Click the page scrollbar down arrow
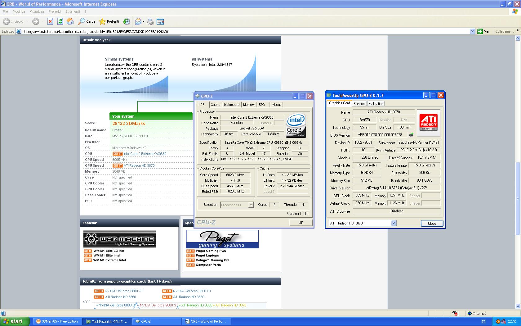Viewport: 521px width, 326px height. coord(517,306)
